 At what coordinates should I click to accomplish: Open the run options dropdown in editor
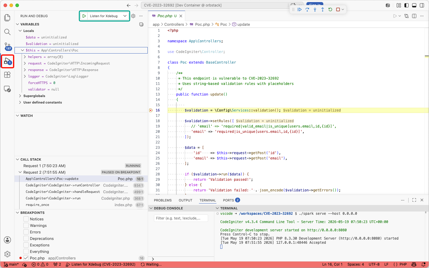(400, 16)
